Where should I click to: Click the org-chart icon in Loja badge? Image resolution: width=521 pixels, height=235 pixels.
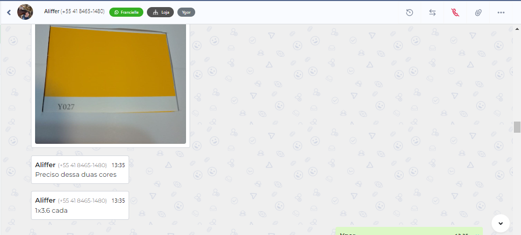155,12
